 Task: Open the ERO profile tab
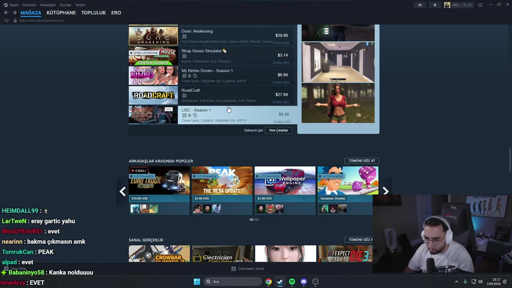(116, 13)
